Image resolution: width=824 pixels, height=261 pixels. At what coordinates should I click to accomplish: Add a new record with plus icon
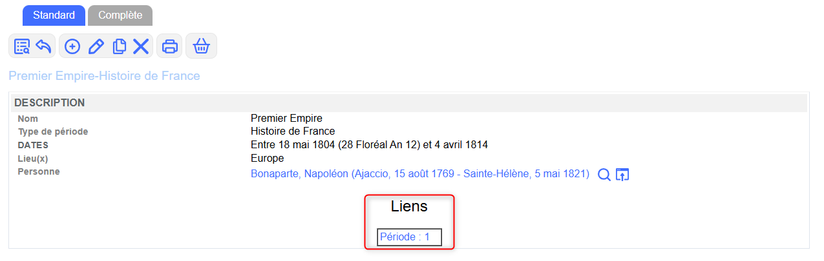(x=72, y=46)
